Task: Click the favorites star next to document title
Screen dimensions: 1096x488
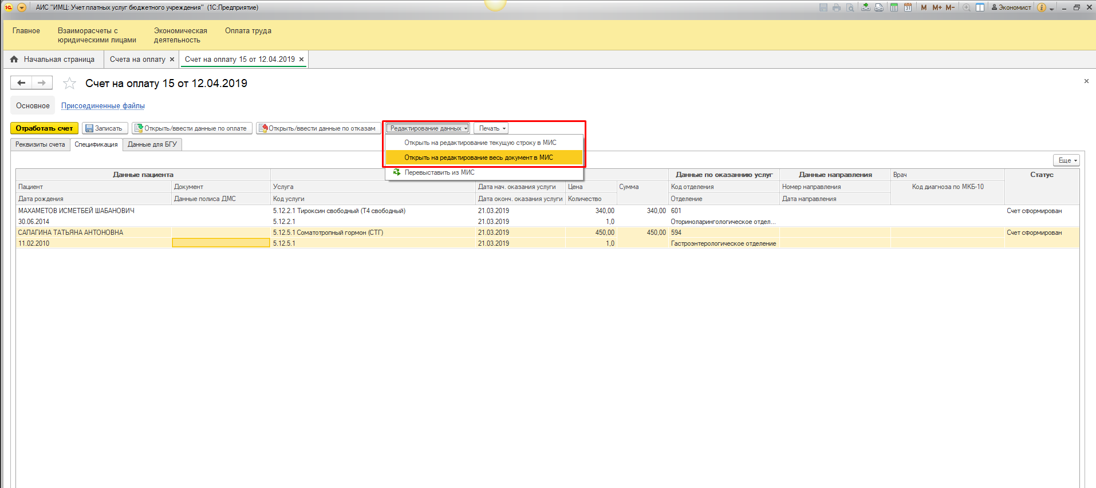Action: pyautogui.click(x=69, y=84)
